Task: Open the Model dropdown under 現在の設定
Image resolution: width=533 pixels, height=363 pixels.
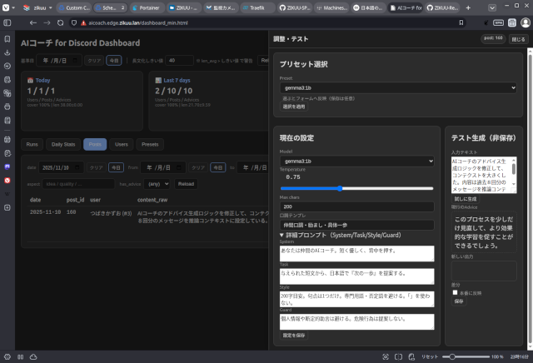Action: (x=356, y=160)
